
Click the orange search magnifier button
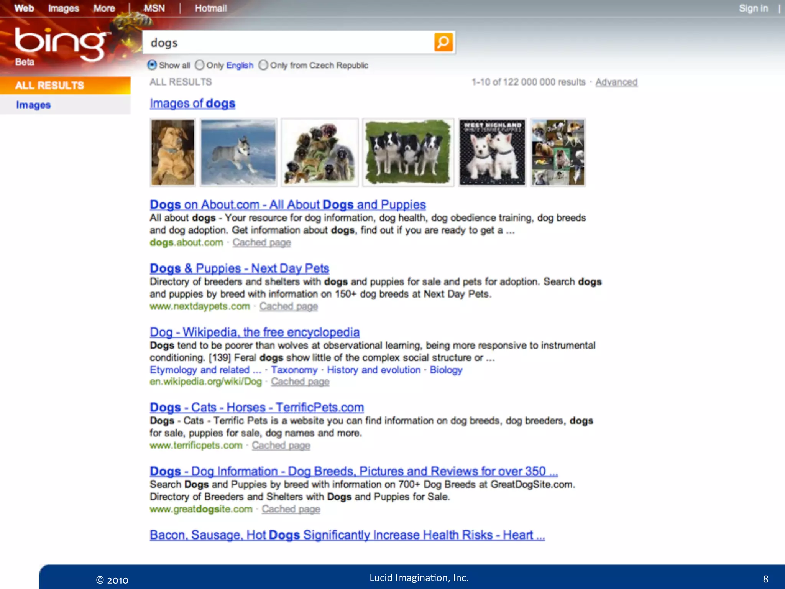pyautogui.click(x=443, y=42)
